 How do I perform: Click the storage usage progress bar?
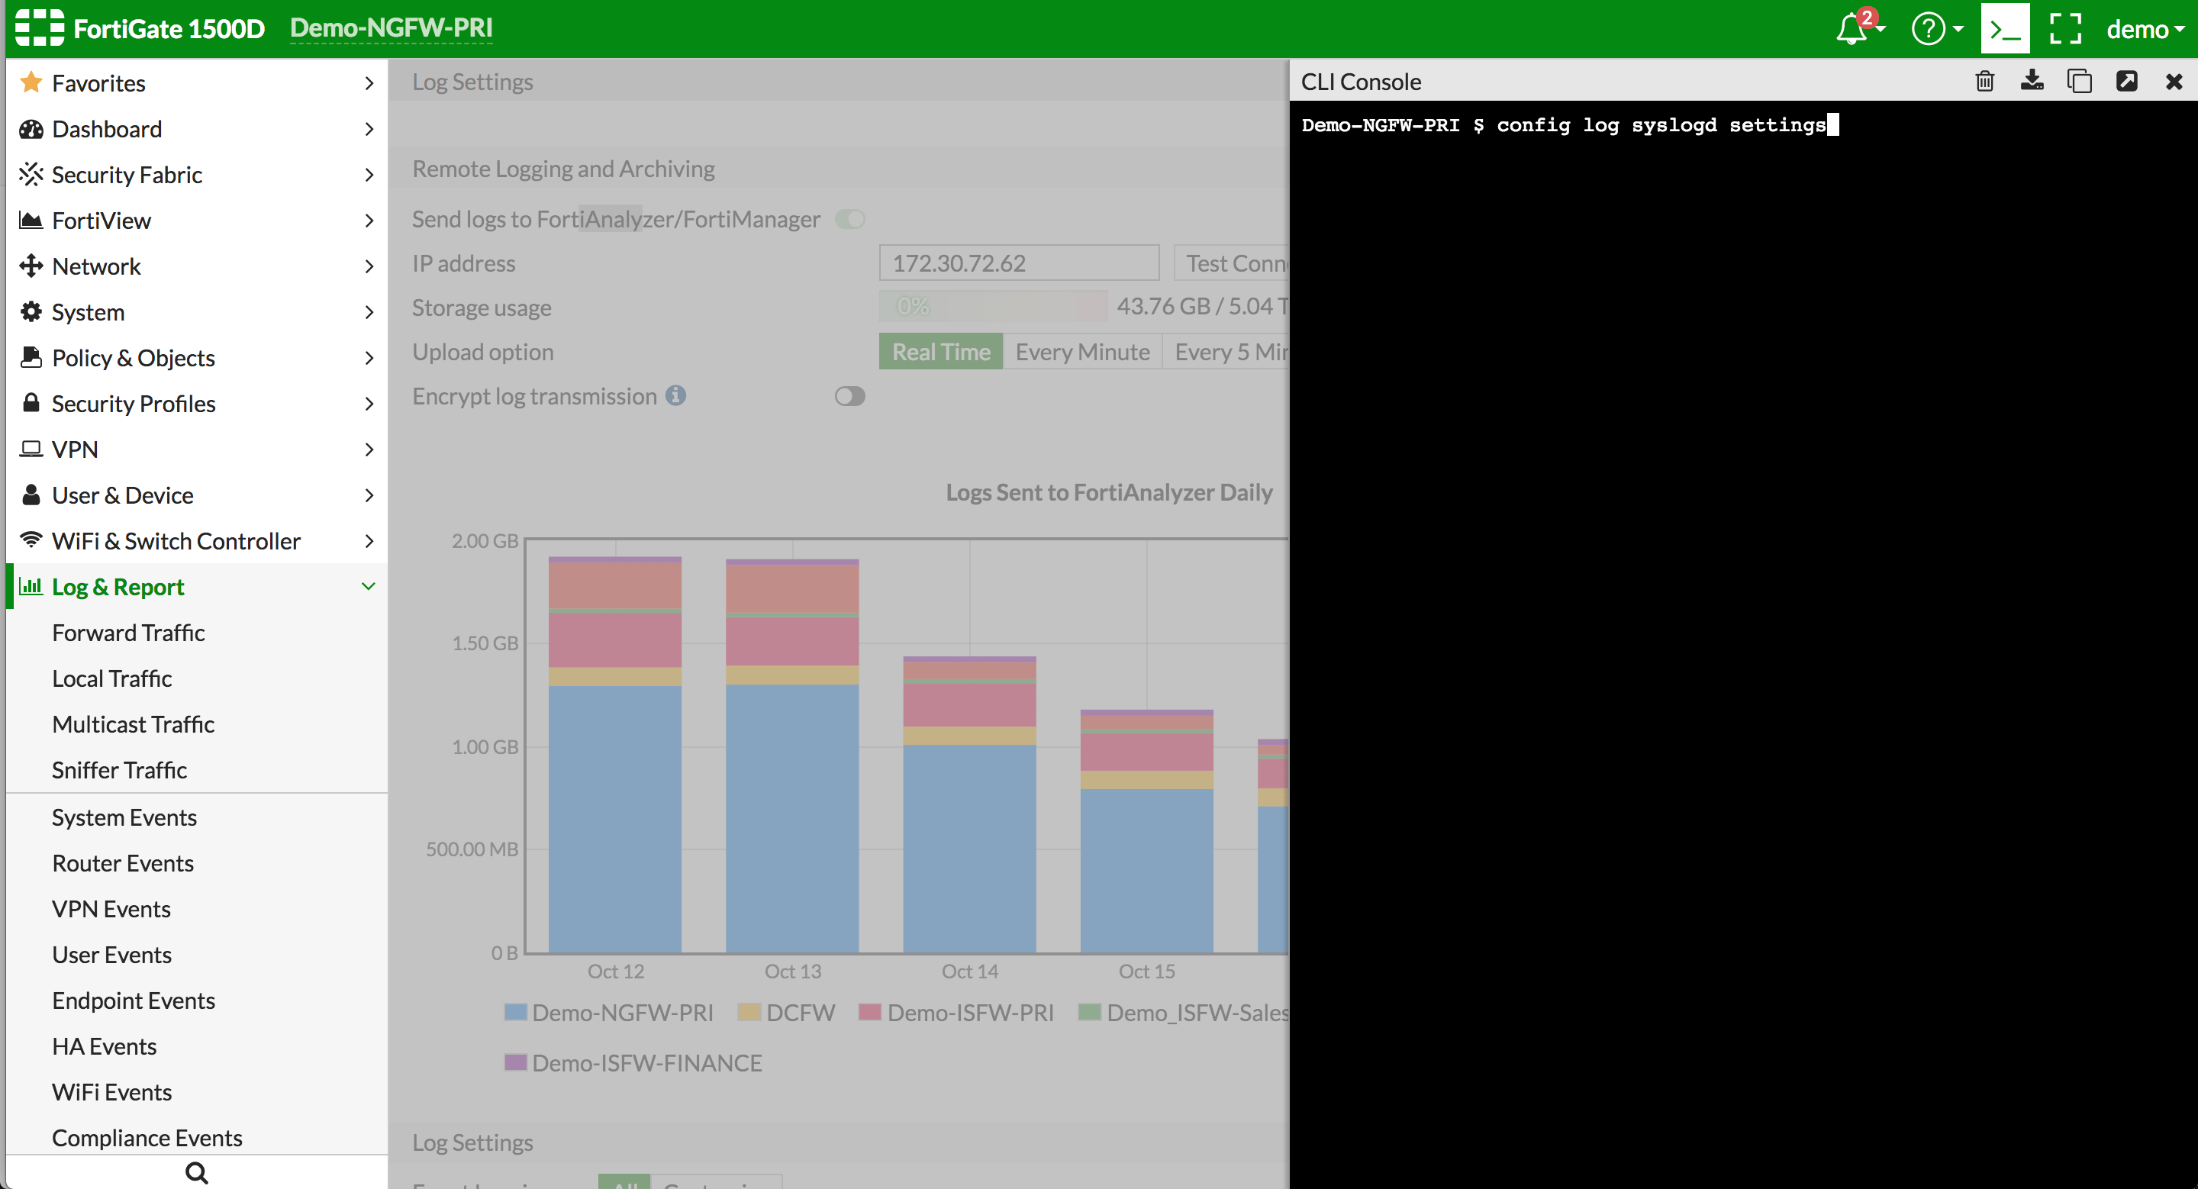[x=992, y=305]
